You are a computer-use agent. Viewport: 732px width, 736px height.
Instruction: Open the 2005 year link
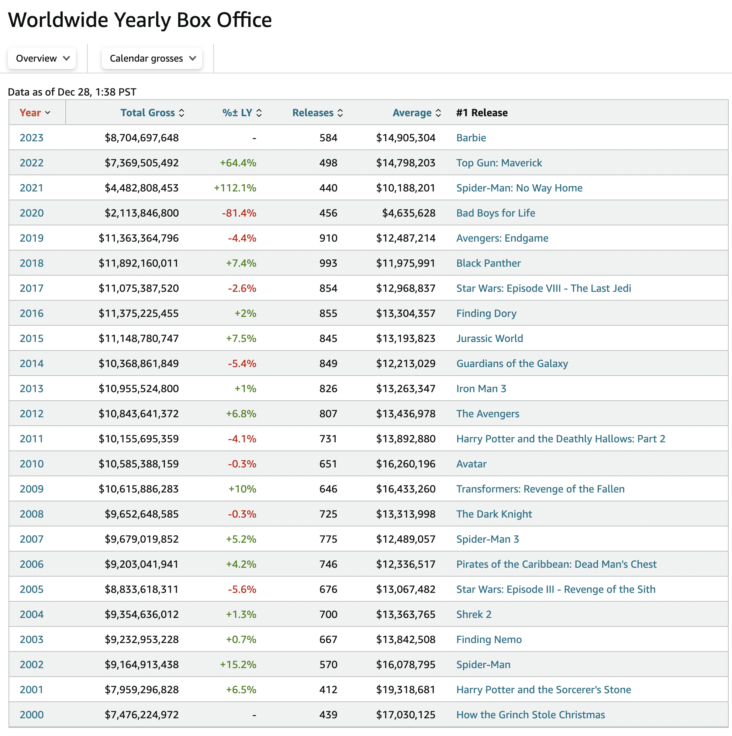(x=32, y=589)
